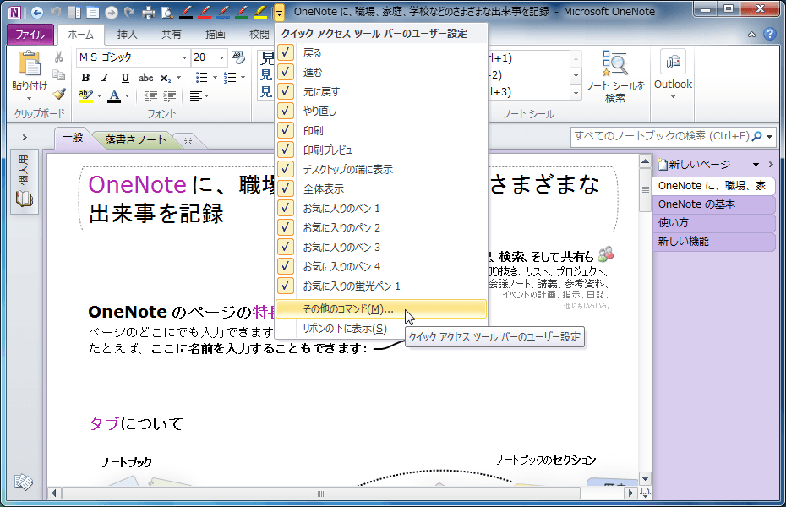Switch to the 挿入 ribbon tab
Viewport: 786px width, 507px height.
(127, 34)
